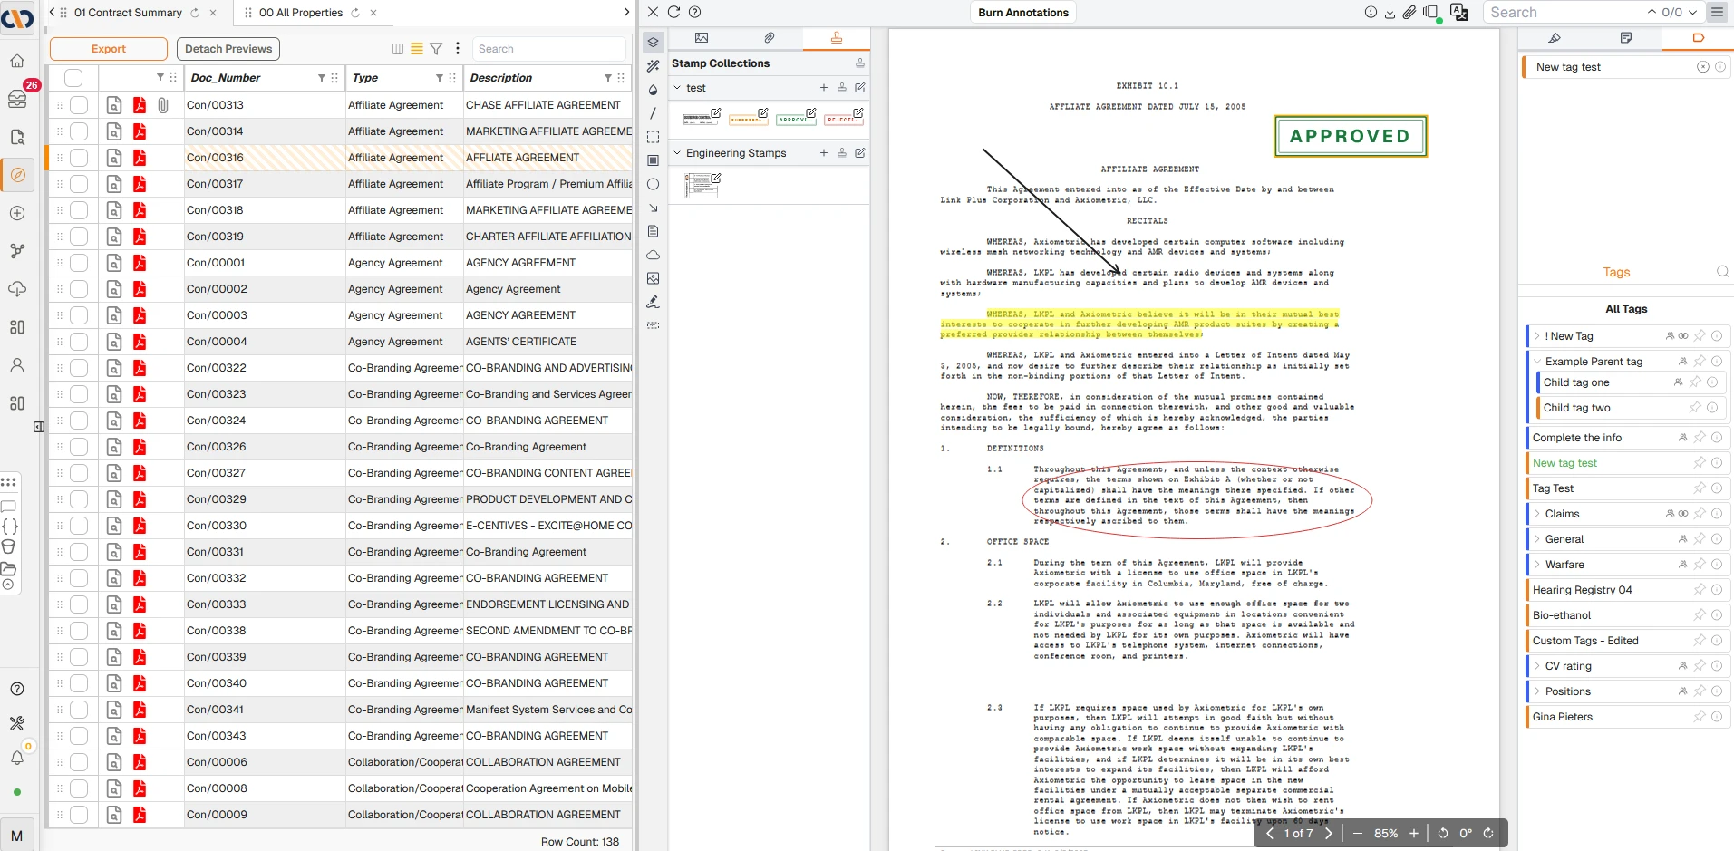Open notifications bell in left sidebar
The height and width of the screenshot is (851, 1734).
tap(17, 758)
